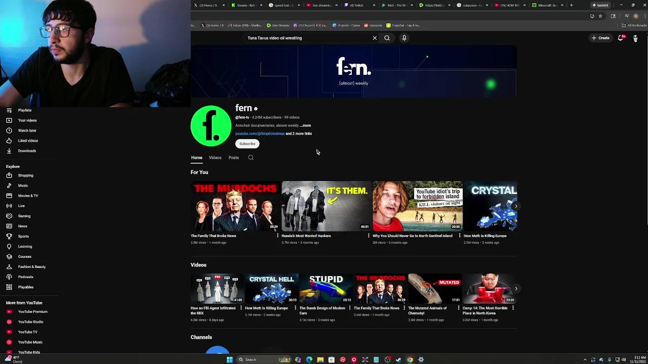Open the account avatar menu

tap(635, 38)
